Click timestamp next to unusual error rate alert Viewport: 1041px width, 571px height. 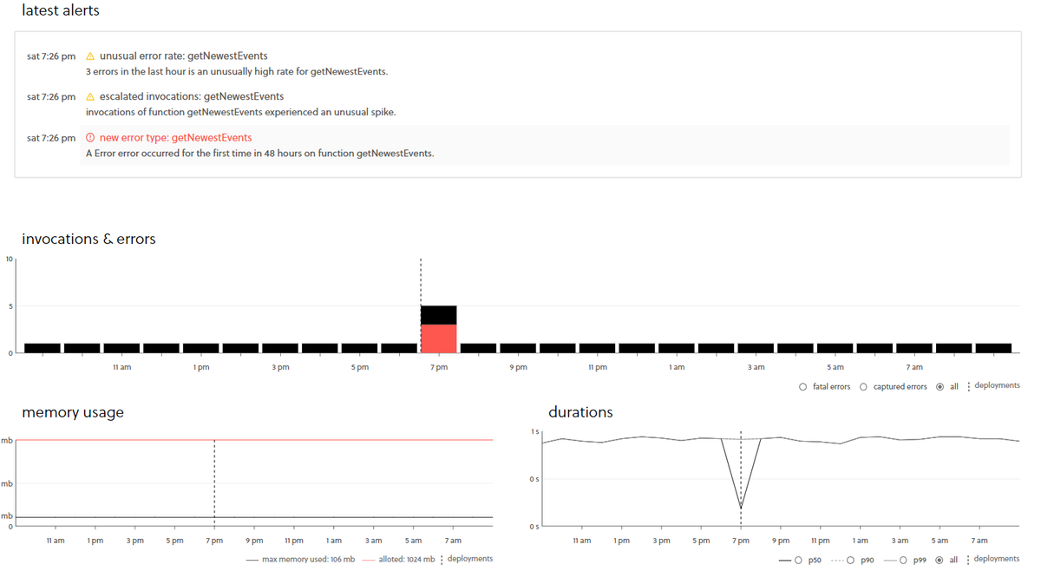pyautogui.click(x=51, y=56)
